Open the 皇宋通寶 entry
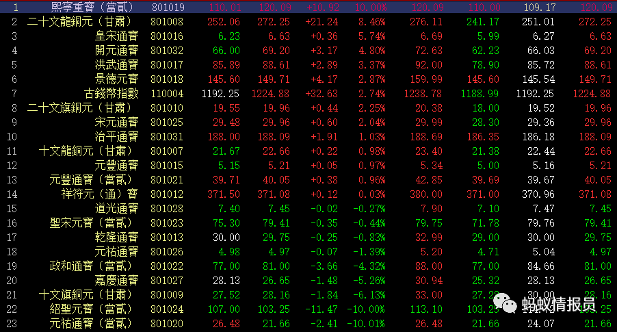Screen dimensions: 617x332 tap(116, 36)
